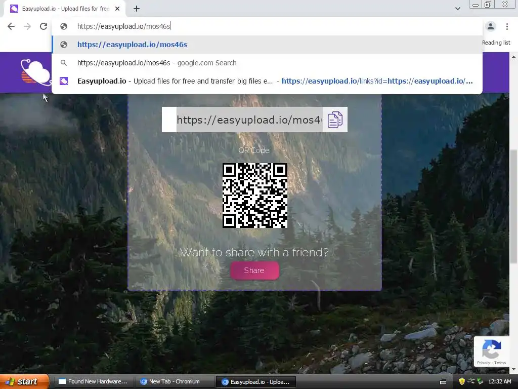
Task: Open the Chromium three-dot menu
Action: tap(507, 26)
